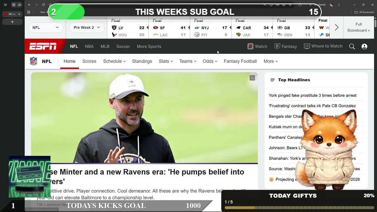Close the NFL browser tab

click(19, 14)
